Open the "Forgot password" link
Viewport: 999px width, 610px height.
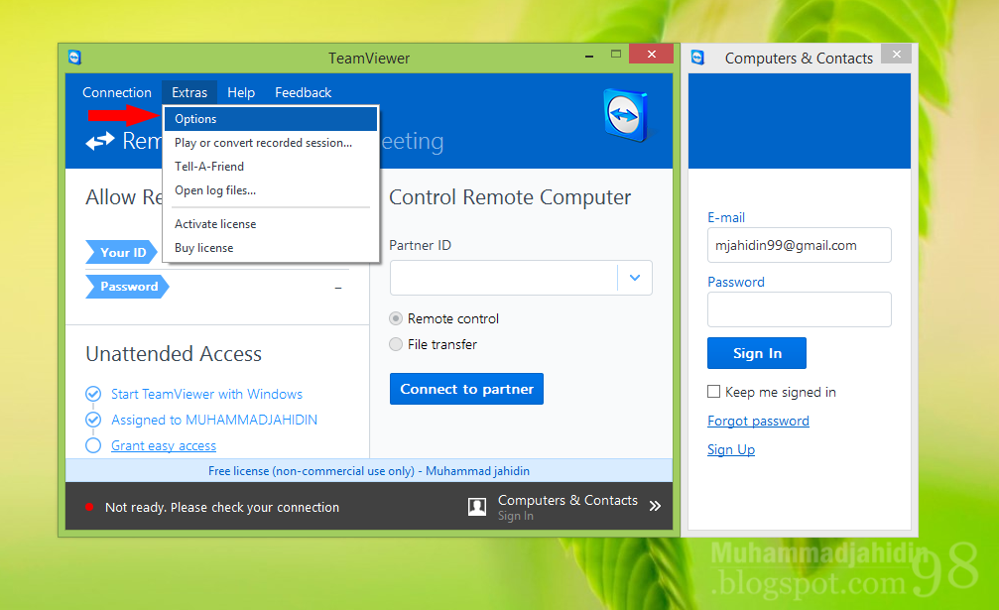pos(758,421)
